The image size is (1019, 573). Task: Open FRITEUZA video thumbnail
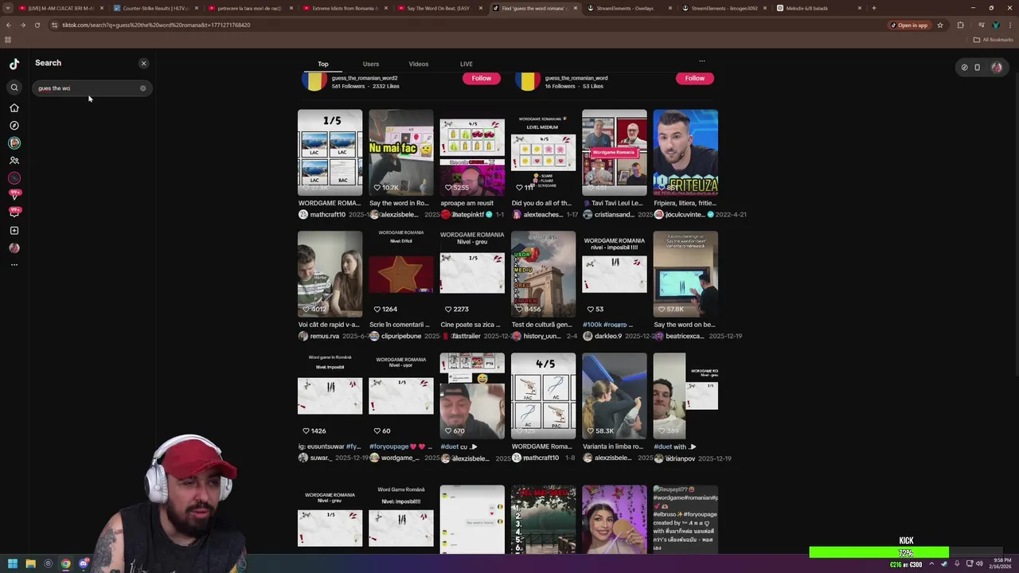pyautogui.click(x=685, y=153)
